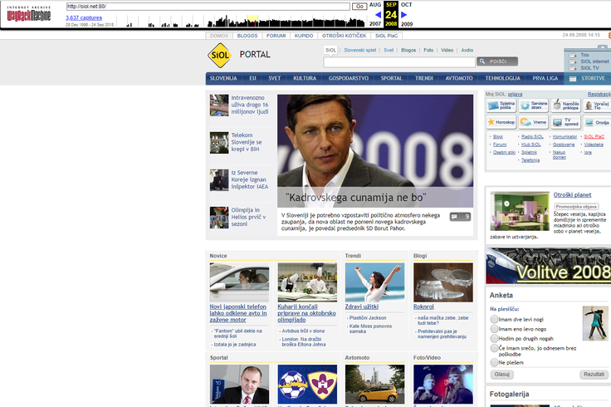Screen dimensions: 611x407
Task: Click the POIŠČI search button
Action: [x=497, y=61]
